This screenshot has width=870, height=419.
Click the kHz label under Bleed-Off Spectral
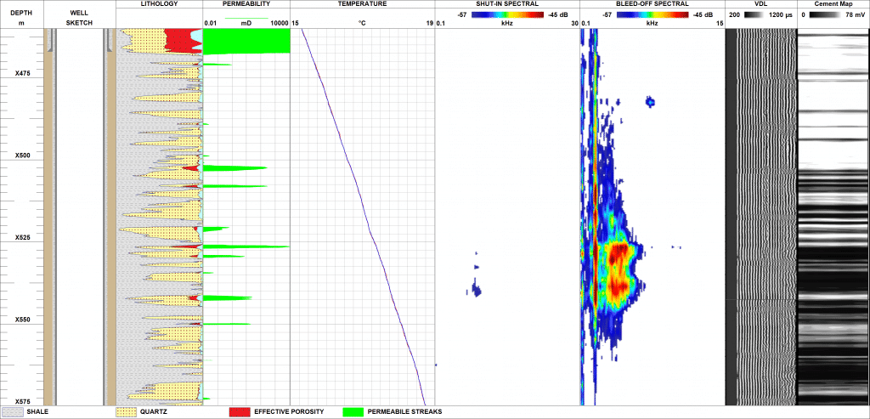[652, 23]
